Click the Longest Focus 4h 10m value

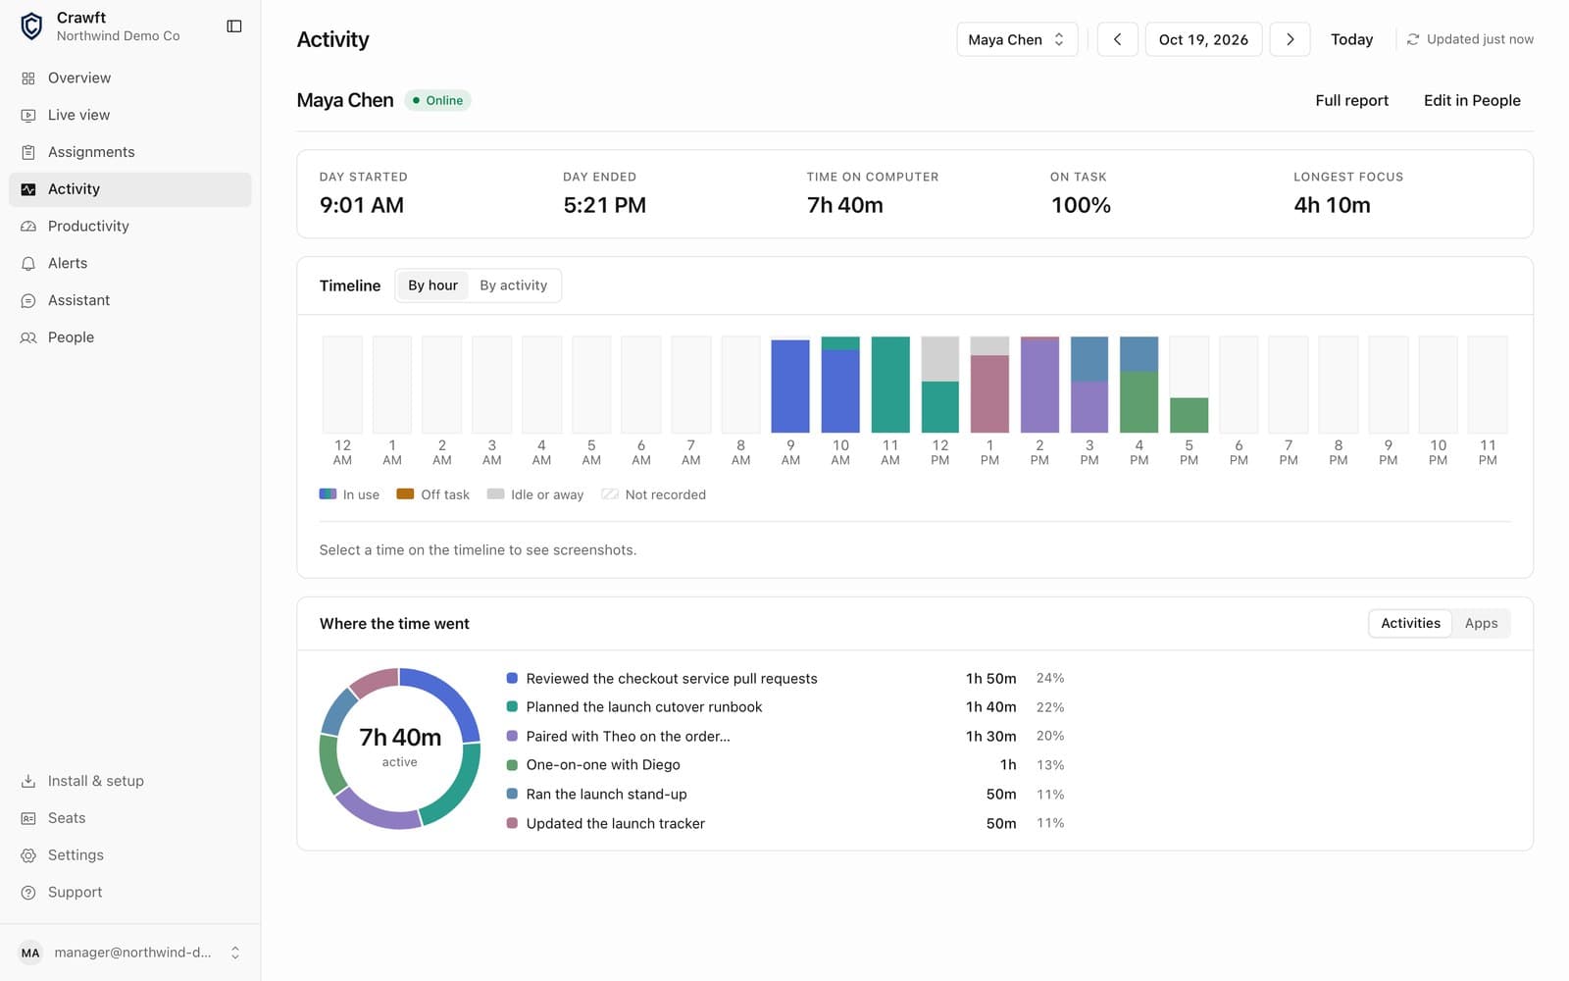click(1332, 205)
